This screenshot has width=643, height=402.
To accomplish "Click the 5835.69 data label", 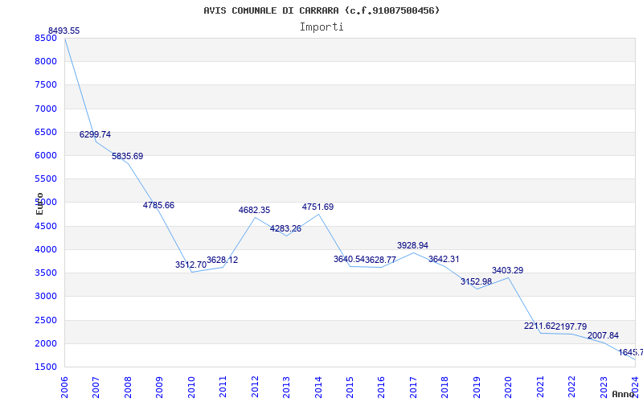I will pyautogui.click(x=128, y=156).
